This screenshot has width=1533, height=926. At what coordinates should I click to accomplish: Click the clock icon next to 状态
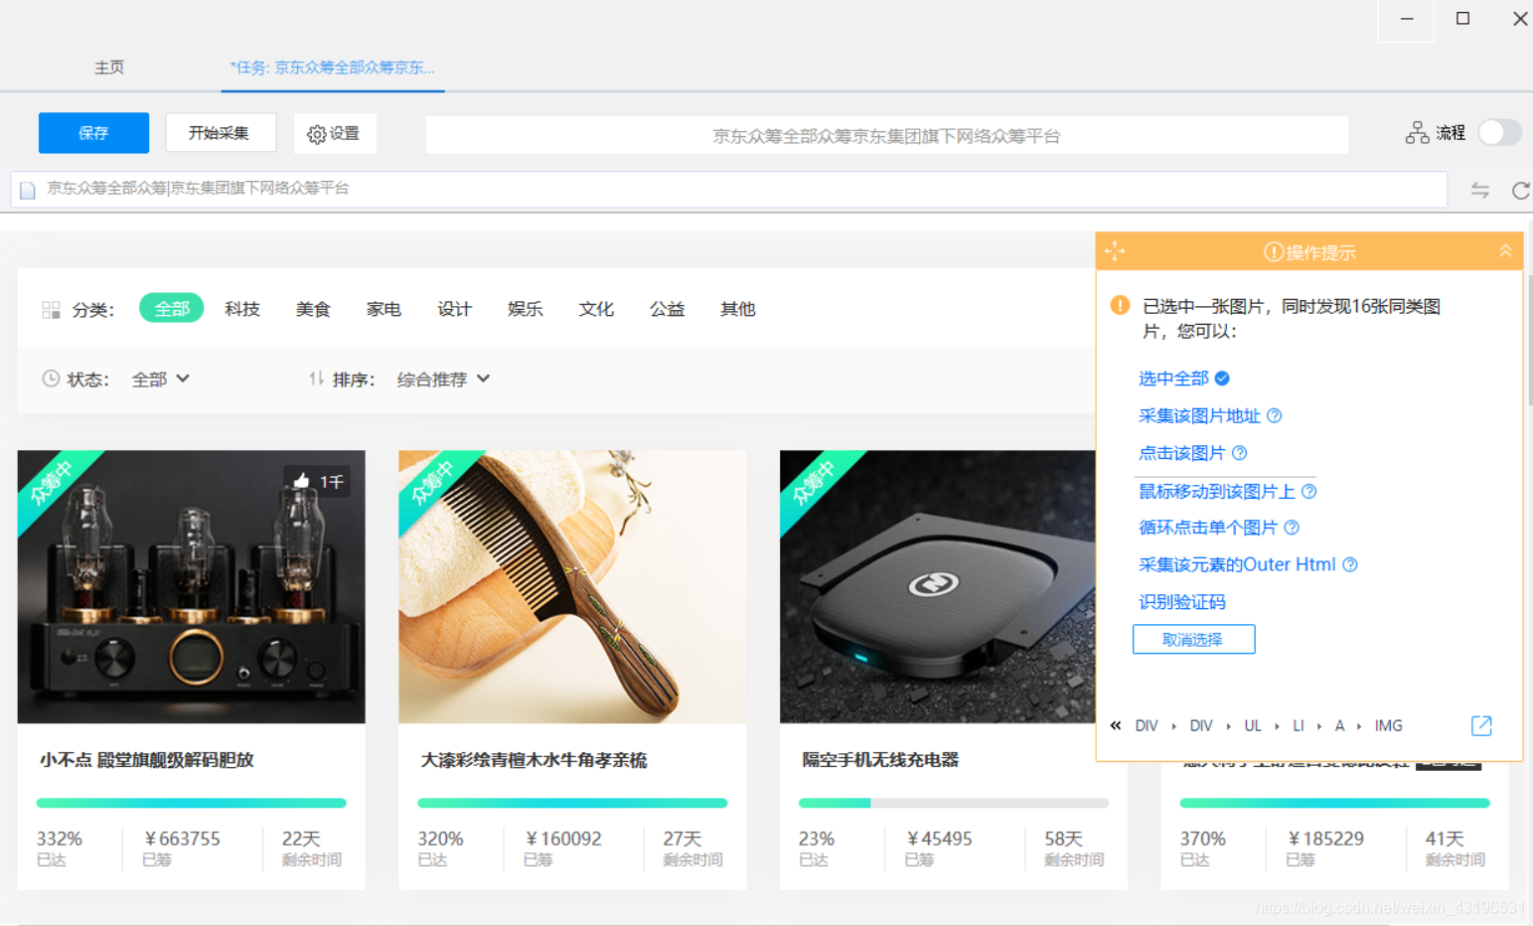pos(51,379)
